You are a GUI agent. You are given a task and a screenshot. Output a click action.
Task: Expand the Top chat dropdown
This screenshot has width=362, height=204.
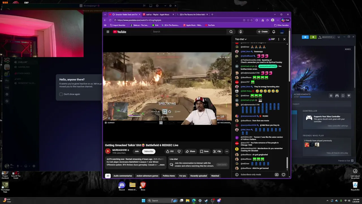pyautogui.click(x=241, y=39)
